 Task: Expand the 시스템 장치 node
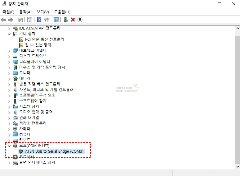9,107
